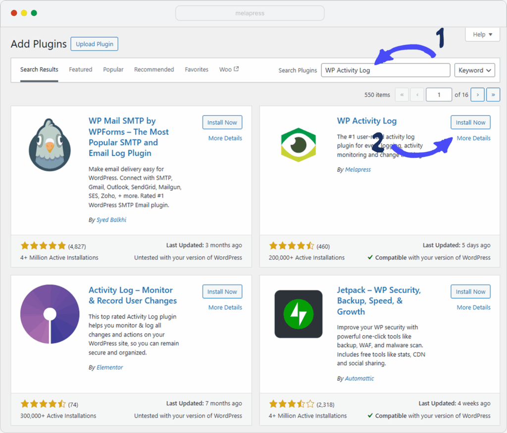Viewport: 507px width, 433px height.
Task: Install WP Mail SMTP plugin now
Action: pyautogui.click(x=222, y=122)
